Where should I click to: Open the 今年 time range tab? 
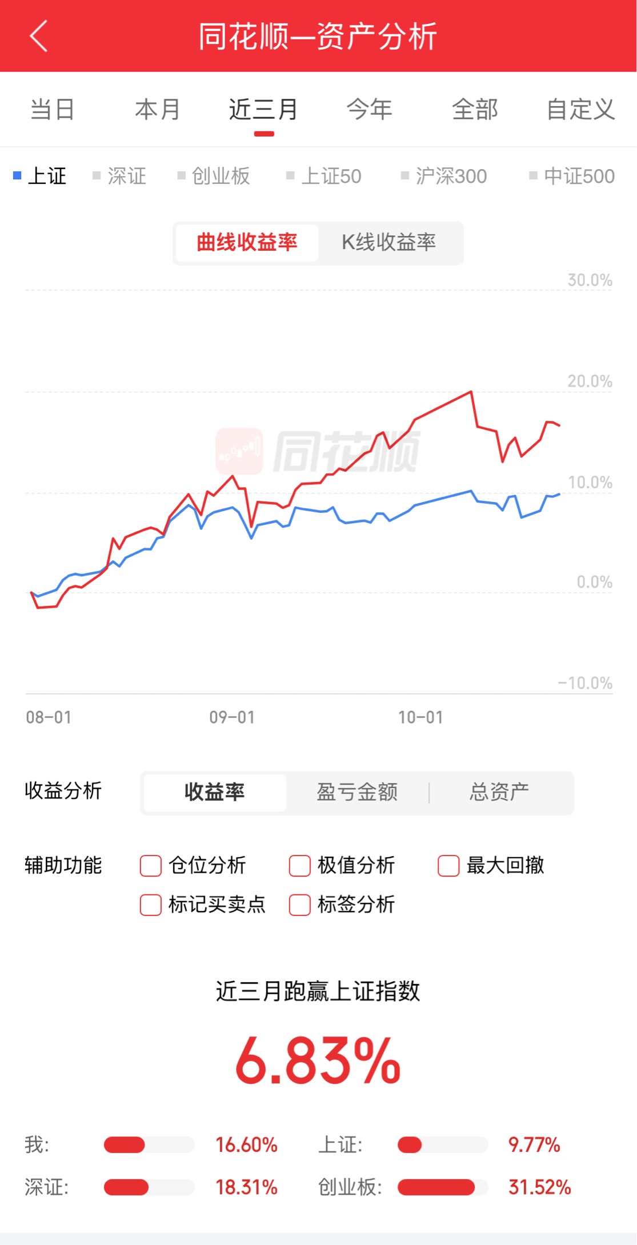coord(370,109)
